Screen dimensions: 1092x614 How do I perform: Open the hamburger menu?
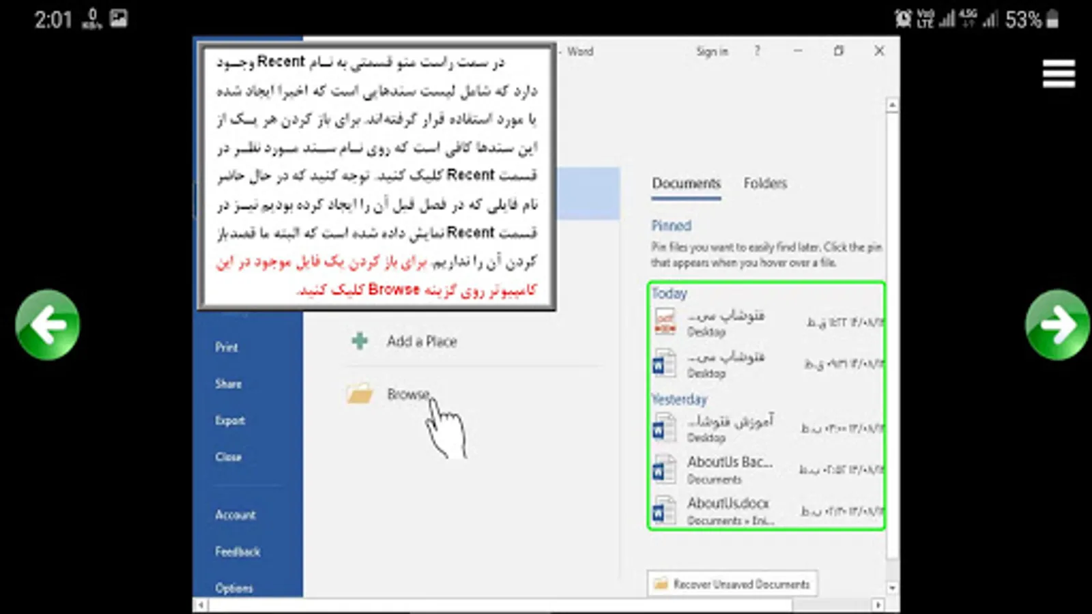click(1059, 74)
